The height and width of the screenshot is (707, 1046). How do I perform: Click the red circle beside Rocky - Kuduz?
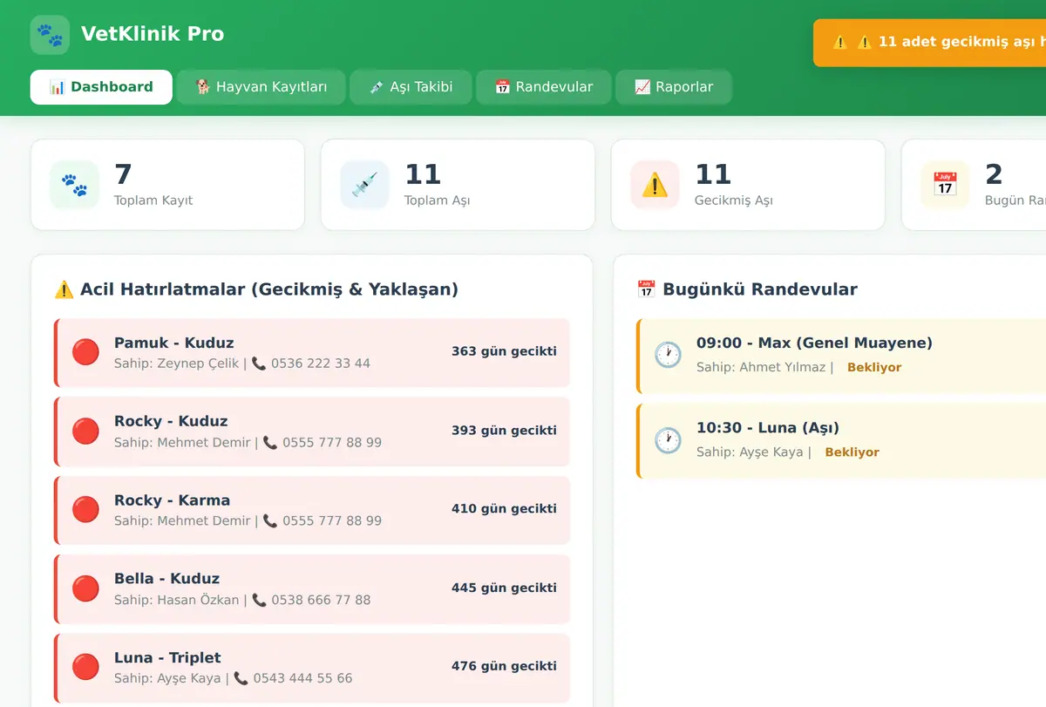pos(85,431)
